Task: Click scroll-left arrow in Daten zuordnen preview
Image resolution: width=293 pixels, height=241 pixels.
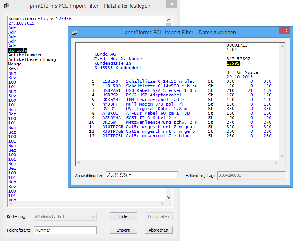Action: click(79, 163)
